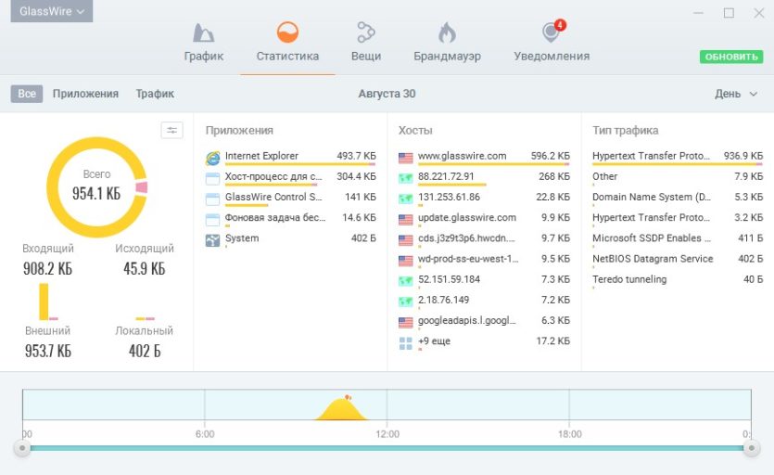
Task: Click the Хост-процесс app window icon
Action: (x=213, y=178)
